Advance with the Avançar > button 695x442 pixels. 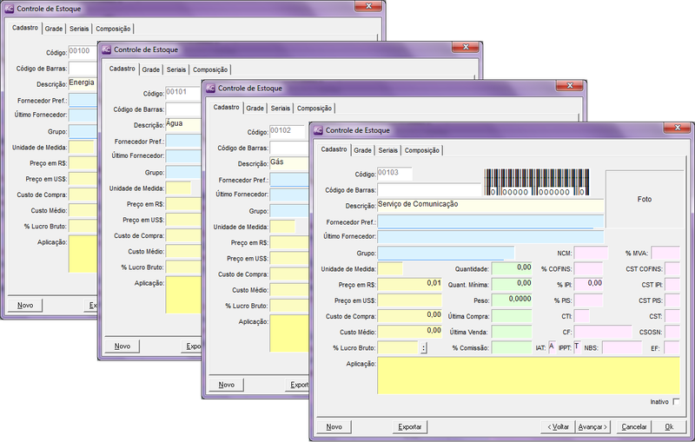click(x=592, y=427)
